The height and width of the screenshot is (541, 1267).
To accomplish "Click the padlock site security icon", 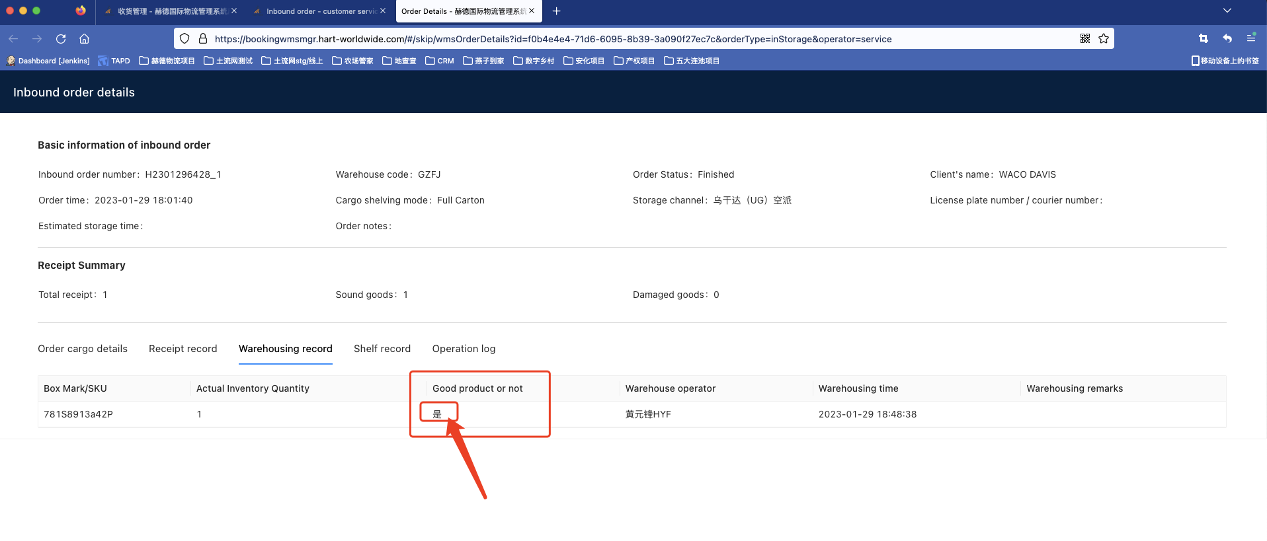I will [x=203, y=39].
